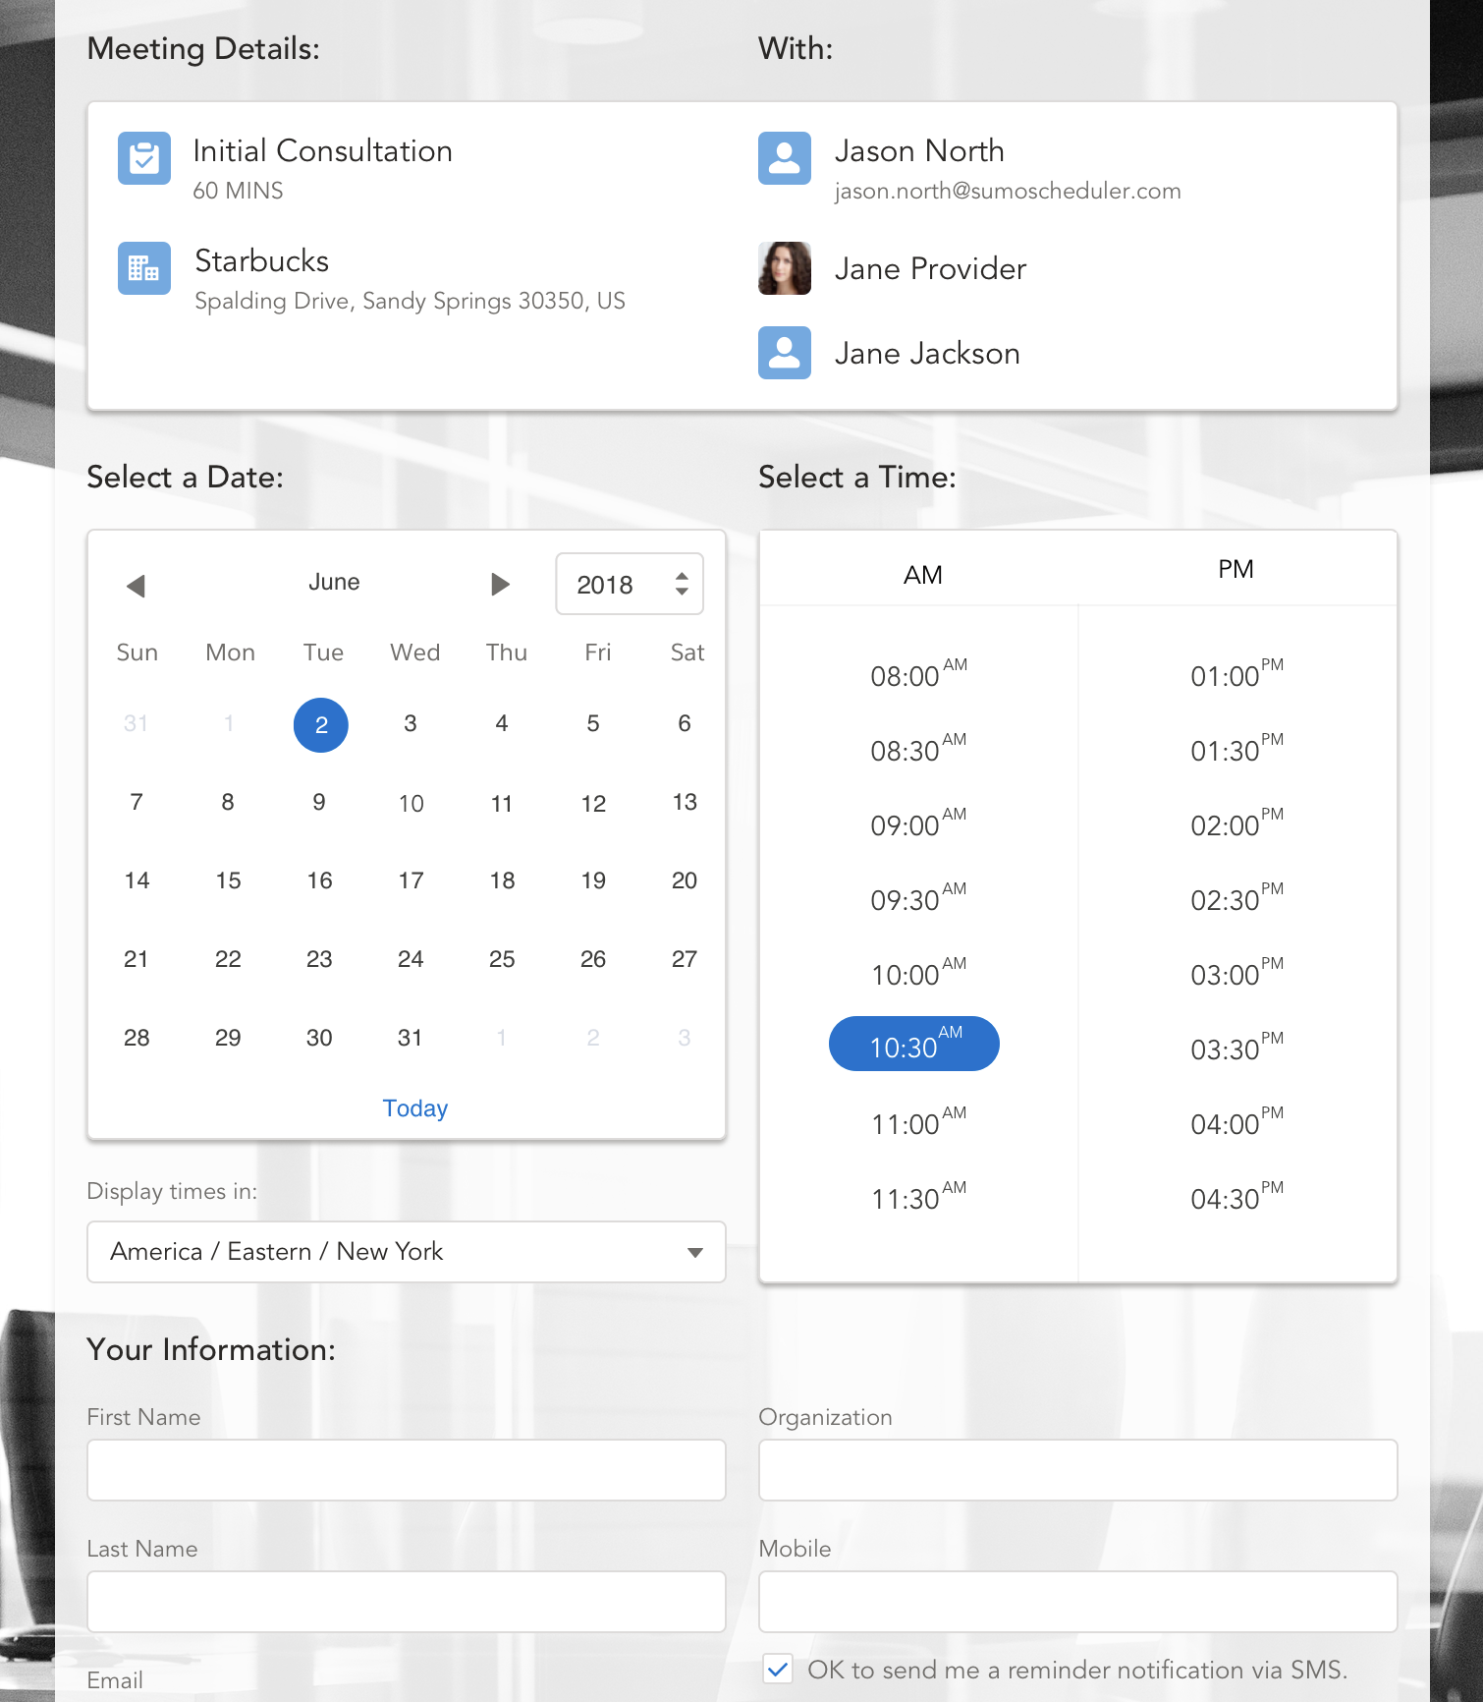Click Jane Jackson's avatar icon
The width and height of the screenshot is (1483, 1702).
pyautogui.click(x=784, y=353)
